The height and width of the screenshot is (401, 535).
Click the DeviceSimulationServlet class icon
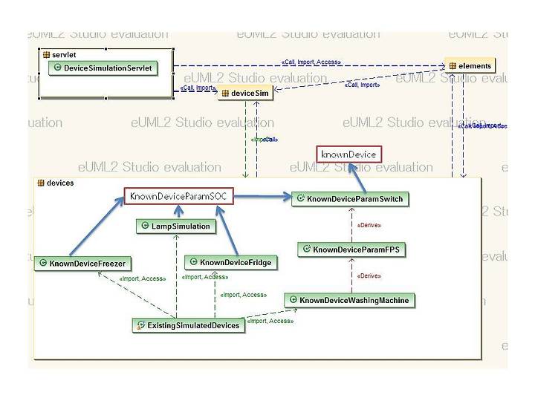click(x=58, y=68)
